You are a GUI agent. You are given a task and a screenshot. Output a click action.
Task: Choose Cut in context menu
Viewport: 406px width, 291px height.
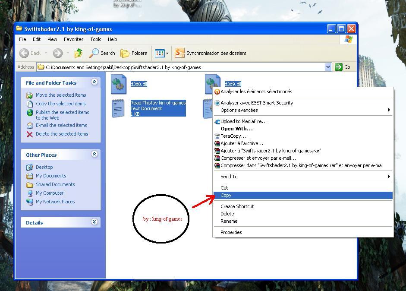303,188
